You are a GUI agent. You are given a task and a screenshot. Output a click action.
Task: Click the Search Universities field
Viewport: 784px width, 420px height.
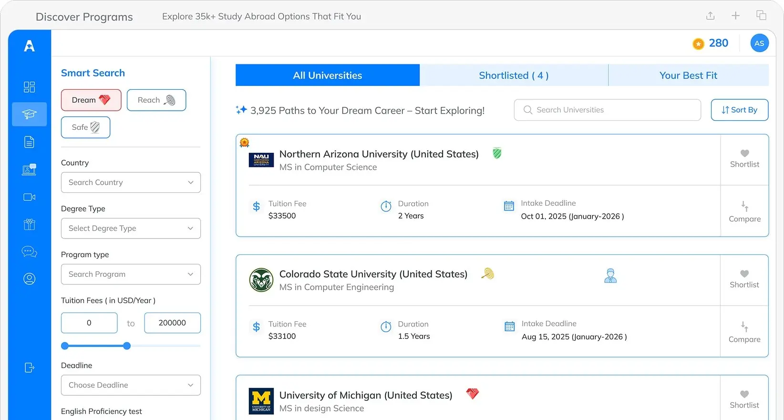(x=607, y=110)
